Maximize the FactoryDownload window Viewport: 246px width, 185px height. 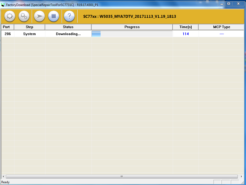click(x=229, y=4)
